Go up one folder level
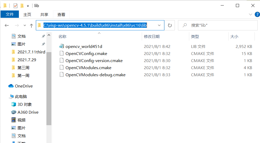 pyautogui.click(x=31, y=25)
